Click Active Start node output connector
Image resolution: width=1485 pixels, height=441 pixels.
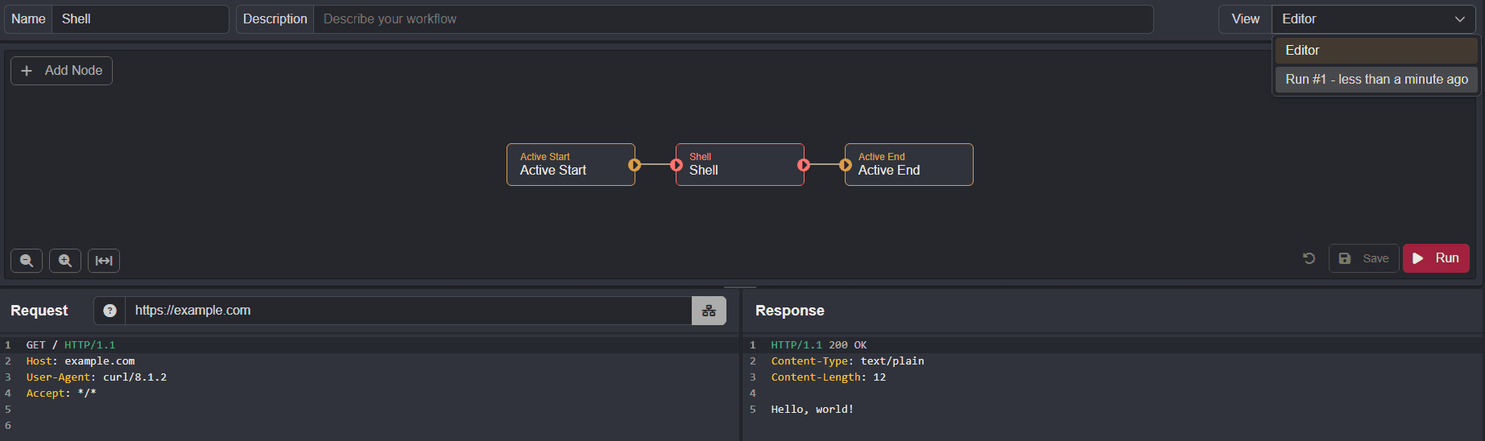pos(635,165)
